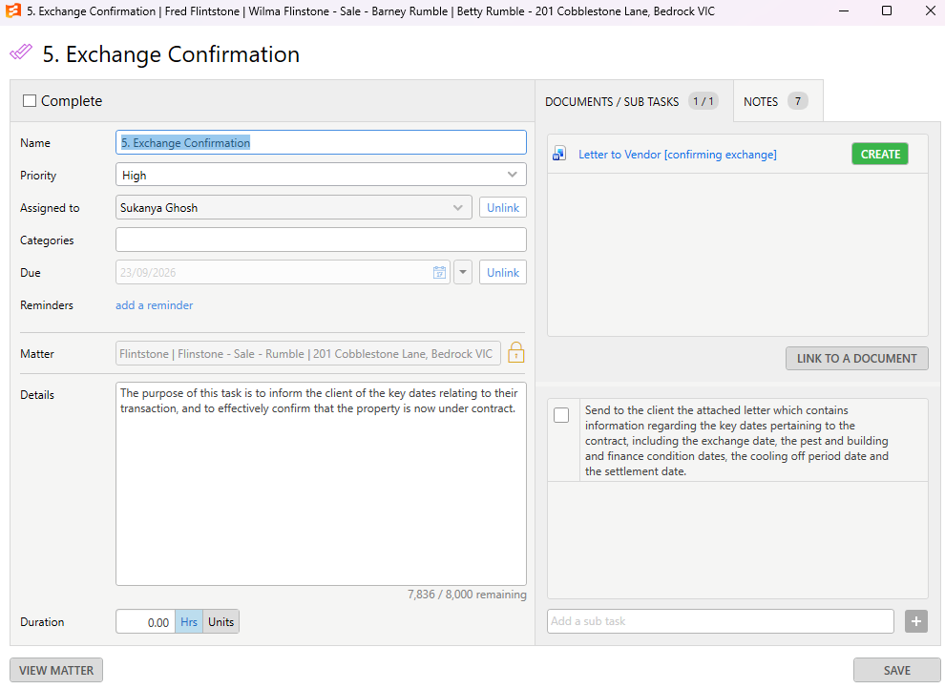
Task: Minimize the task window
Action: [844, 10]
